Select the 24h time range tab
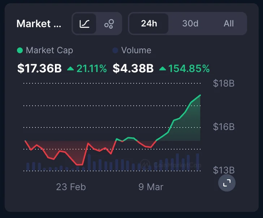The width and height of the screenshot is (263, 218). [x=149, y=24]
